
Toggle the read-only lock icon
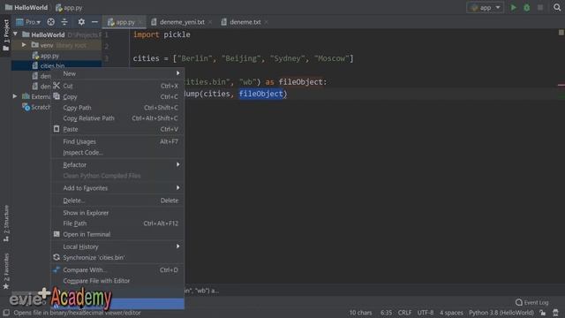(x=543, y=313)
